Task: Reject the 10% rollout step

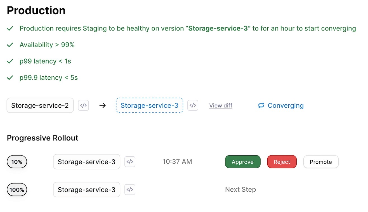Action: coord(282,162)
